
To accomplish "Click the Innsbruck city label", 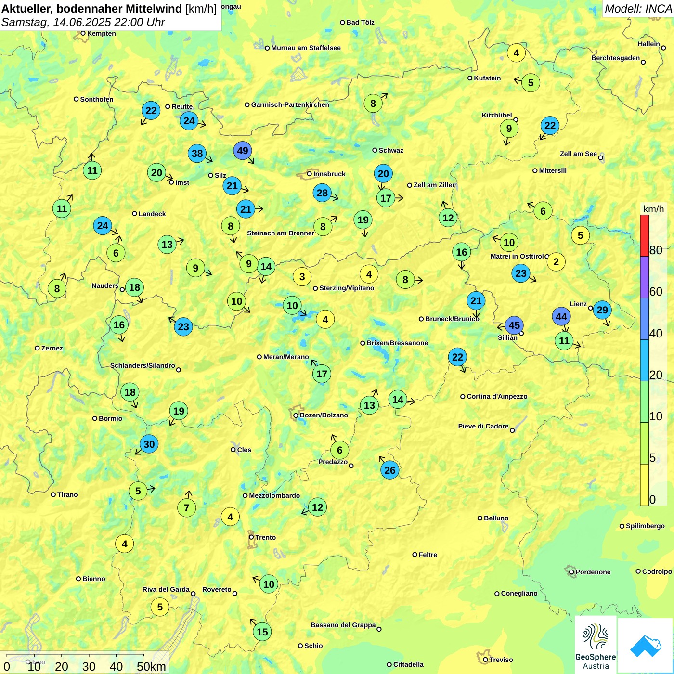I will tap(329, 174).
